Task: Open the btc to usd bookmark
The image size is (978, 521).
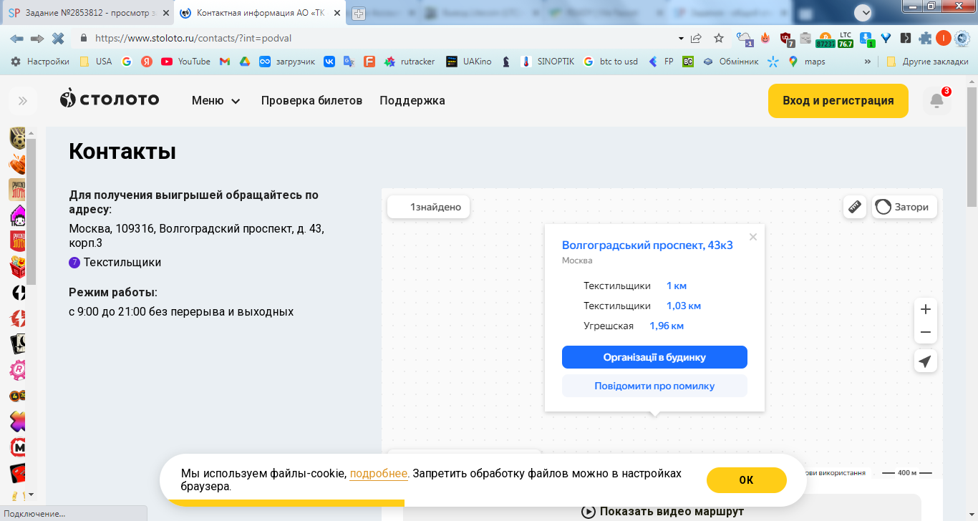Action: (611, 62)
